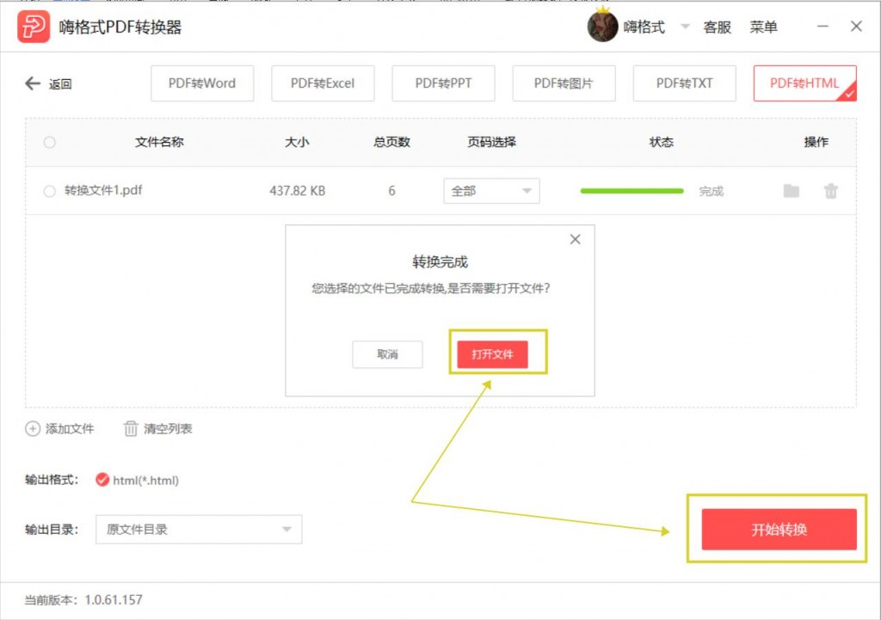Click the 状态 column header
Viewport: 881px width, 620px height.
pyautogui.click(x=662, y=142)
